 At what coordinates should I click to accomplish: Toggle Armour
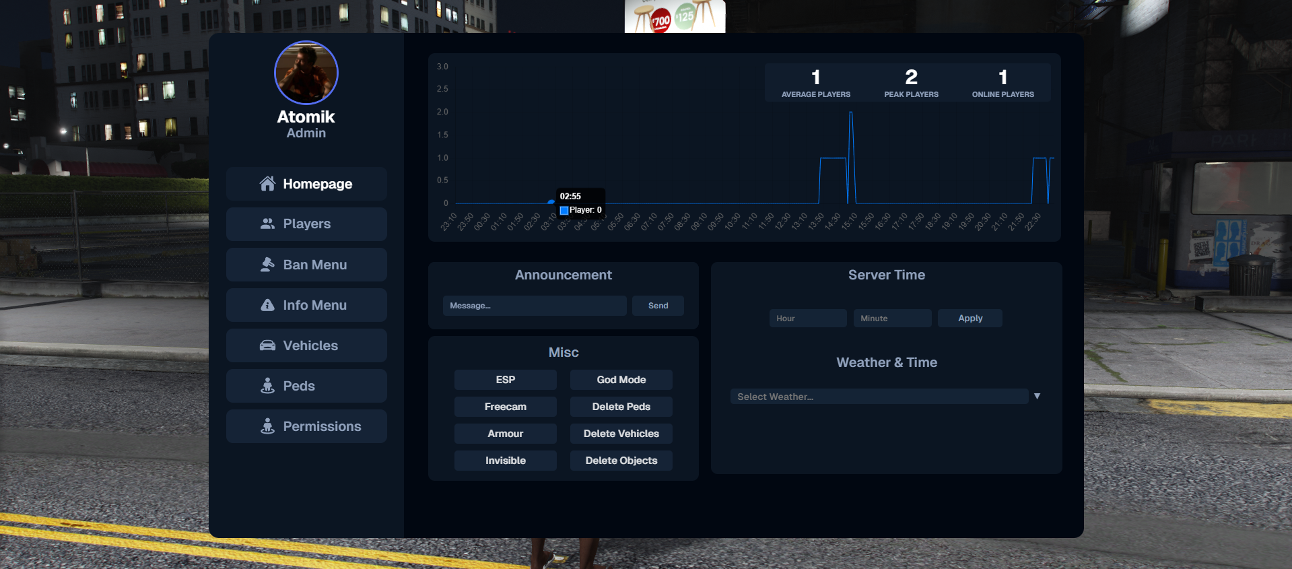pyautogui.click(x=506, y=434)
